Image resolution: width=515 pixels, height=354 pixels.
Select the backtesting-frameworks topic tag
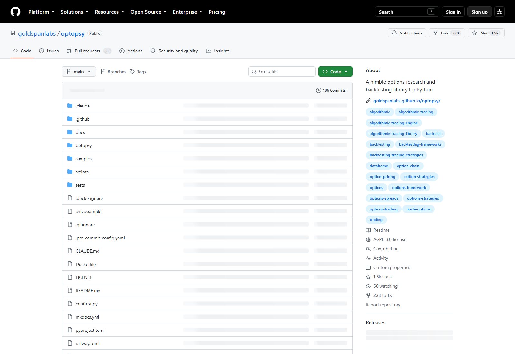420,144
